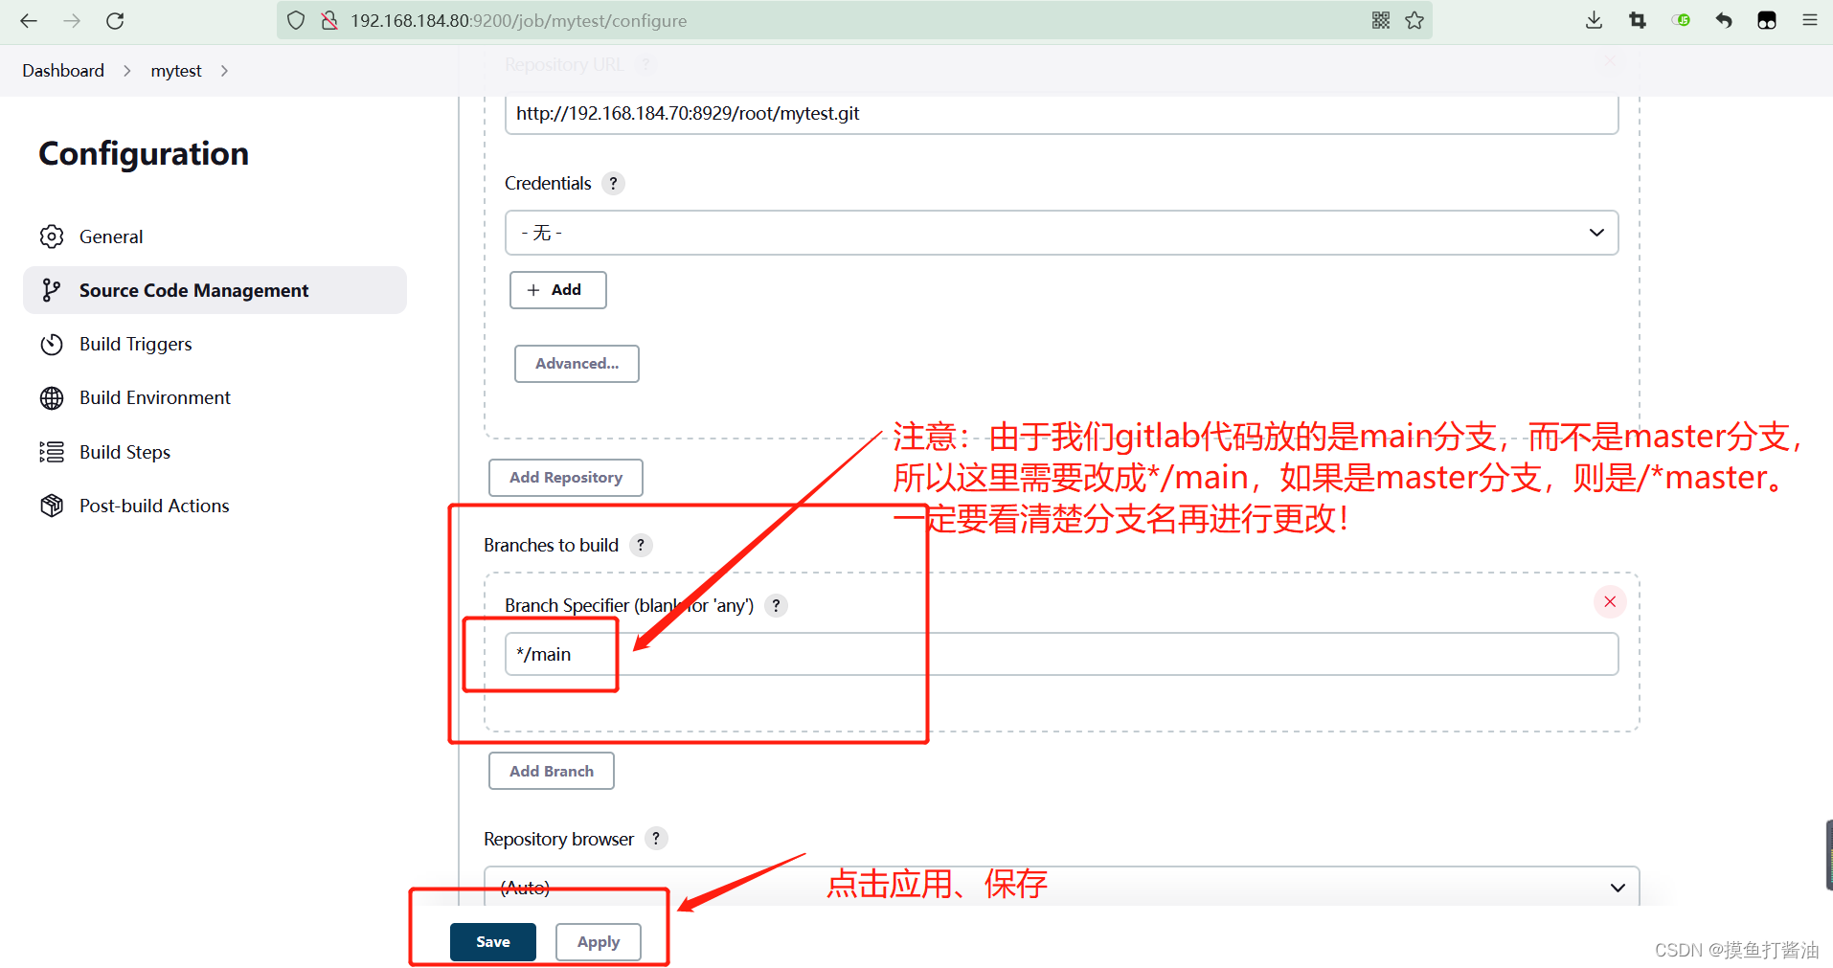Viewport: 1833px width, 968px height.
Task: Open the Repository browser dropdown
Action: coord(1061,887)
